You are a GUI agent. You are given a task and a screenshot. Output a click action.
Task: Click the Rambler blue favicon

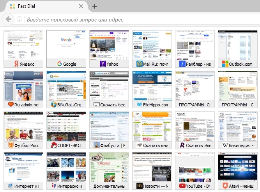pyautogui.click(x=182, y=64)
